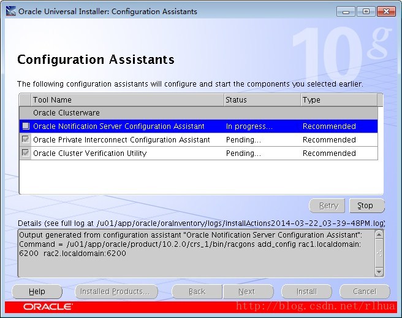Click details scrollbar up arrow
Screen dimensions: 402x318
(x=379, y=235)
